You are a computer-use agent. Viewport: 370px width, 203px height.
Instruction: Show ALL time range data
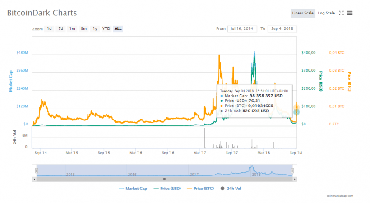[x=118, y=29]
